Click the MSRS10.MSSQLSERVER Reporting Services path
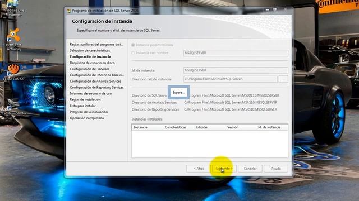This screenshot has height=201, width=359. tap(231, 109)
